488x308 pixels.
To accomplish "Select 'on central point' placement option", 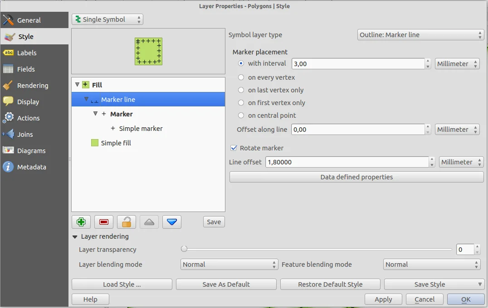I will pos(241,115).
